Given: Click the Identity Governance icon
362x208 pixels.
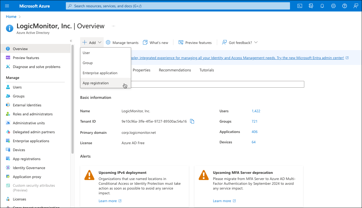Looking at the screenshot, I should pos(8,168).
